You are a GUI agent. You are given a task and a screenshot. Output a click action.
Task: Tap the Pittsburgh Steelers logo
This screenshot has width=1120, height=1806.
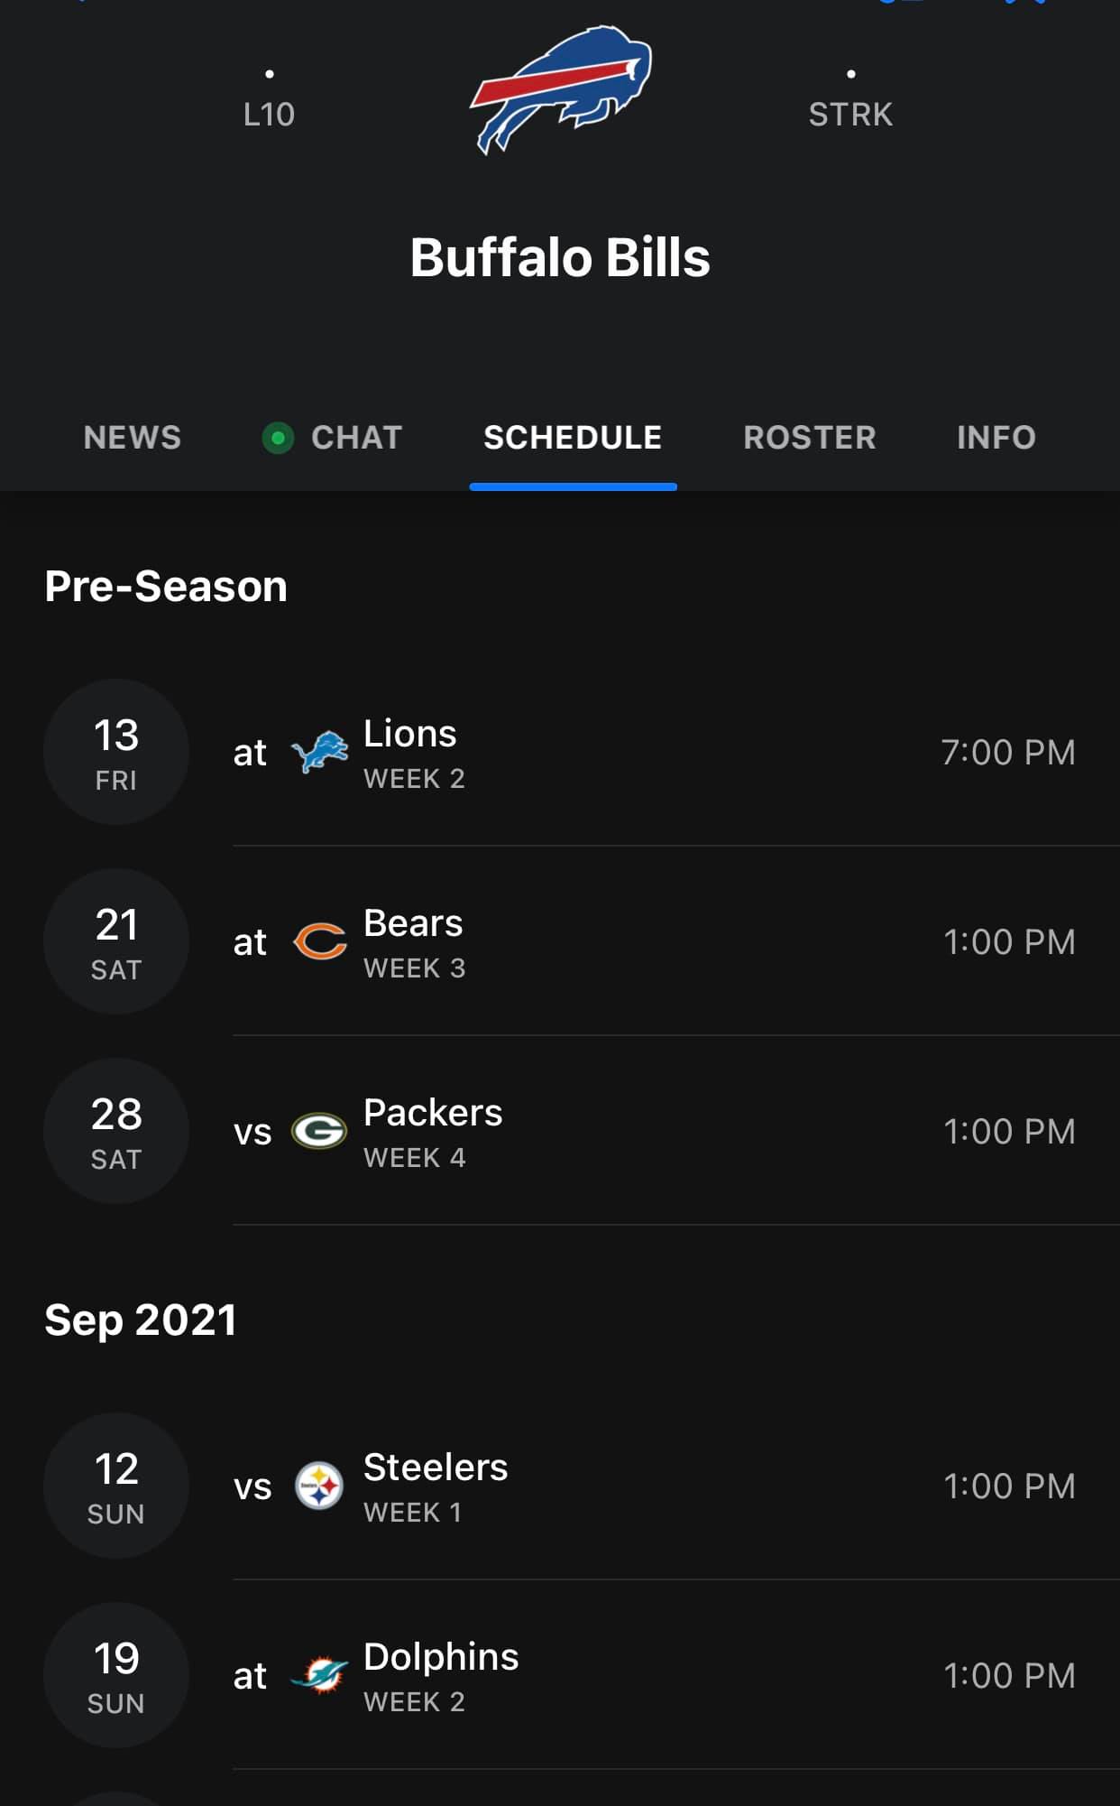pyautogui.click(x=319, y=1486)
